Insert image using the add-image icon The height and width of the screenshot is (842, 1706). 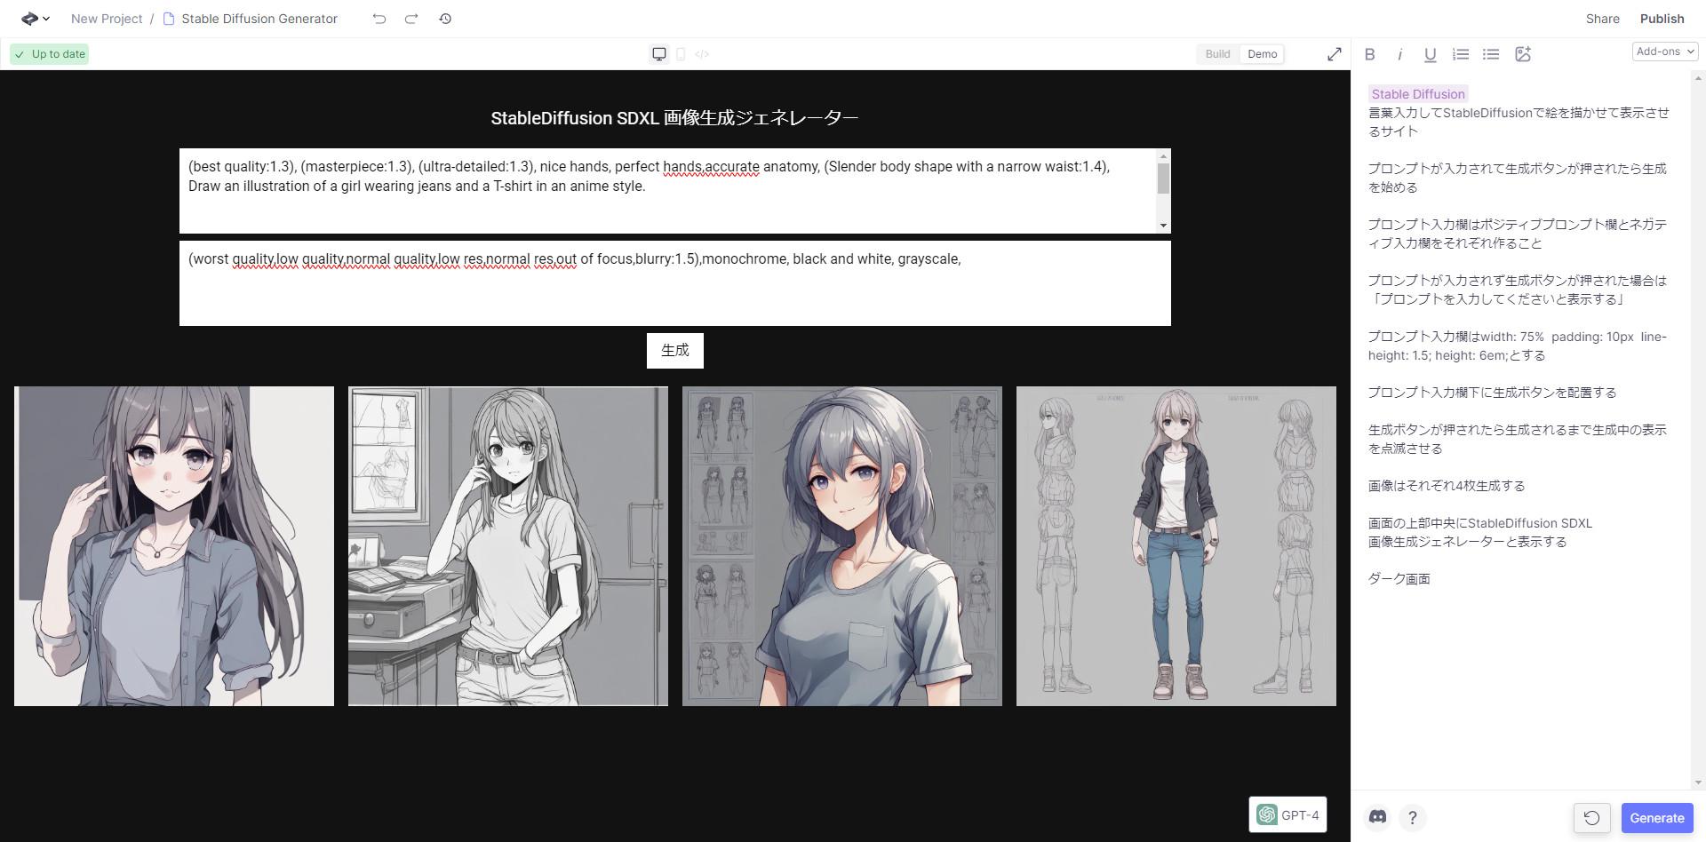pos(1522,54)
